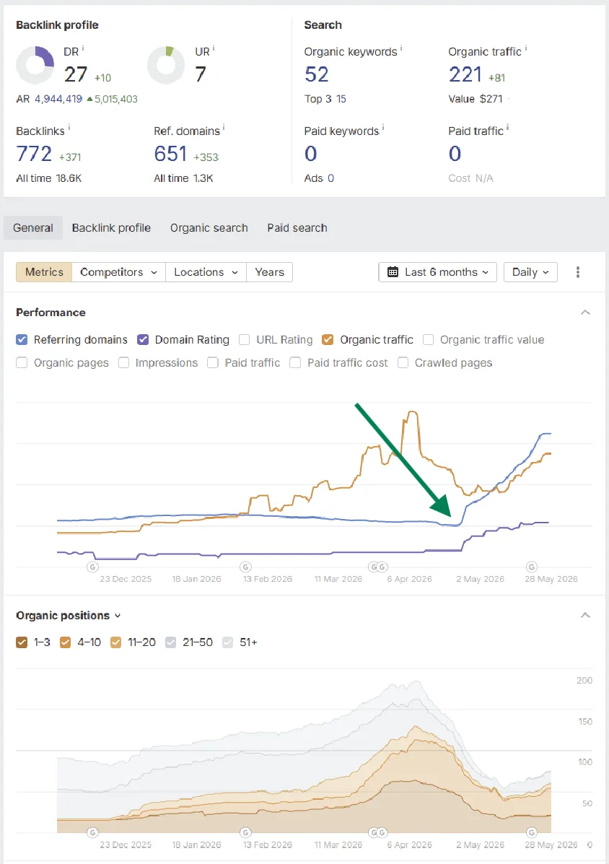
Task: Enable Organic pages checkbox
Action: pos(22,362)
